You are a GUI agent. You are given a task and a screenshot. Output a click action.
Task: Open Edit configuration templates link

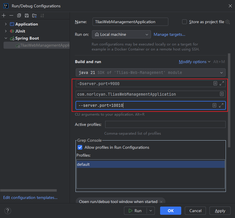coord(30,197)
